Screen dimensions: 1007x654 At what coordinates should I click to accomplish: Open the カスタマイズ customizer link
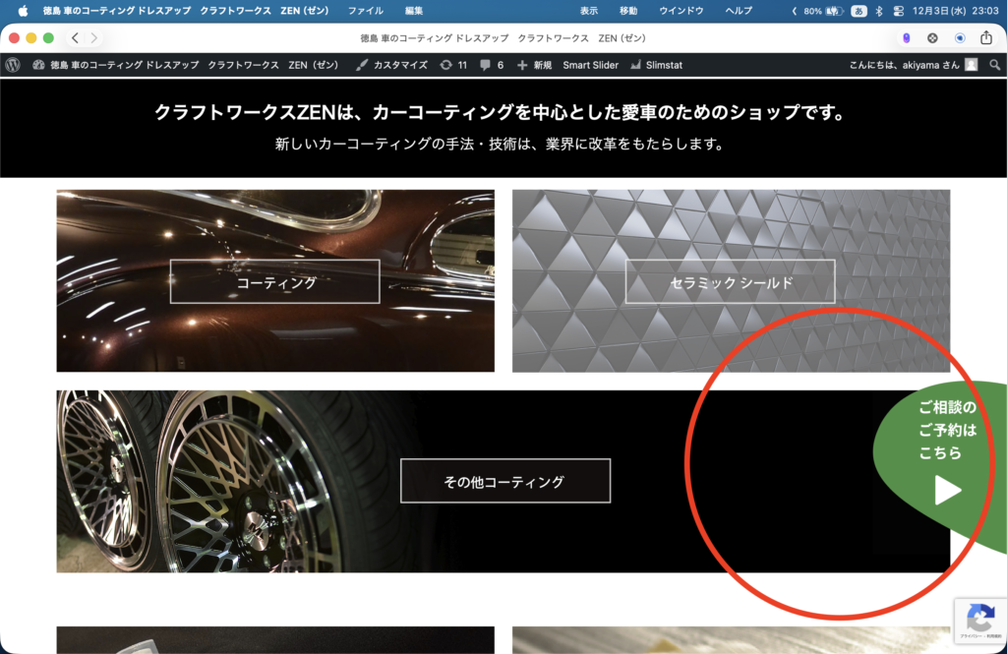[x=391, y=65]
